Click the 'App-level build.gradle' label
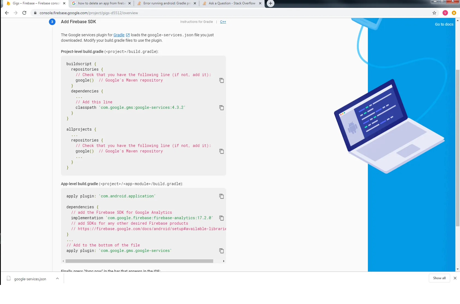The width and height of the screenshot is (460, 304). (x=80, y=184)
